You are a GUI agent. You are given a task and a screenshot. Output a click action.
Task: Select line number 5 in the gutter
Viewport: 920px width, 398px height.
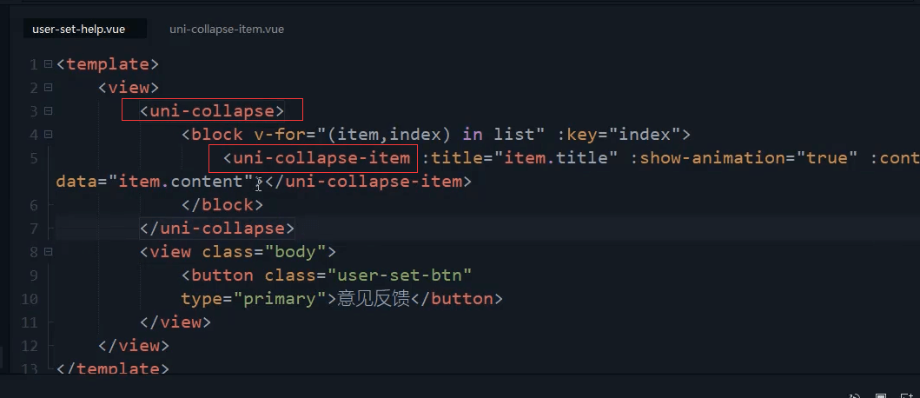pos(33,158)
